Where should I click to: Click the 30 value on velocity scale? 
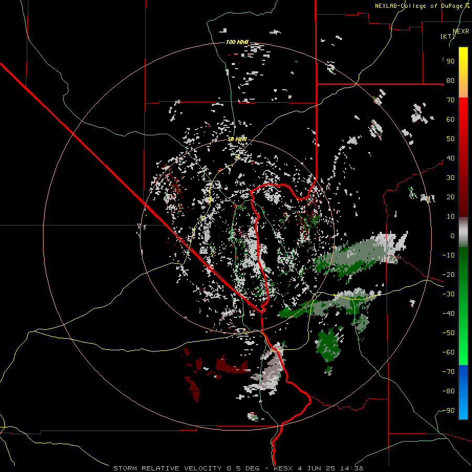coord(450,178)
